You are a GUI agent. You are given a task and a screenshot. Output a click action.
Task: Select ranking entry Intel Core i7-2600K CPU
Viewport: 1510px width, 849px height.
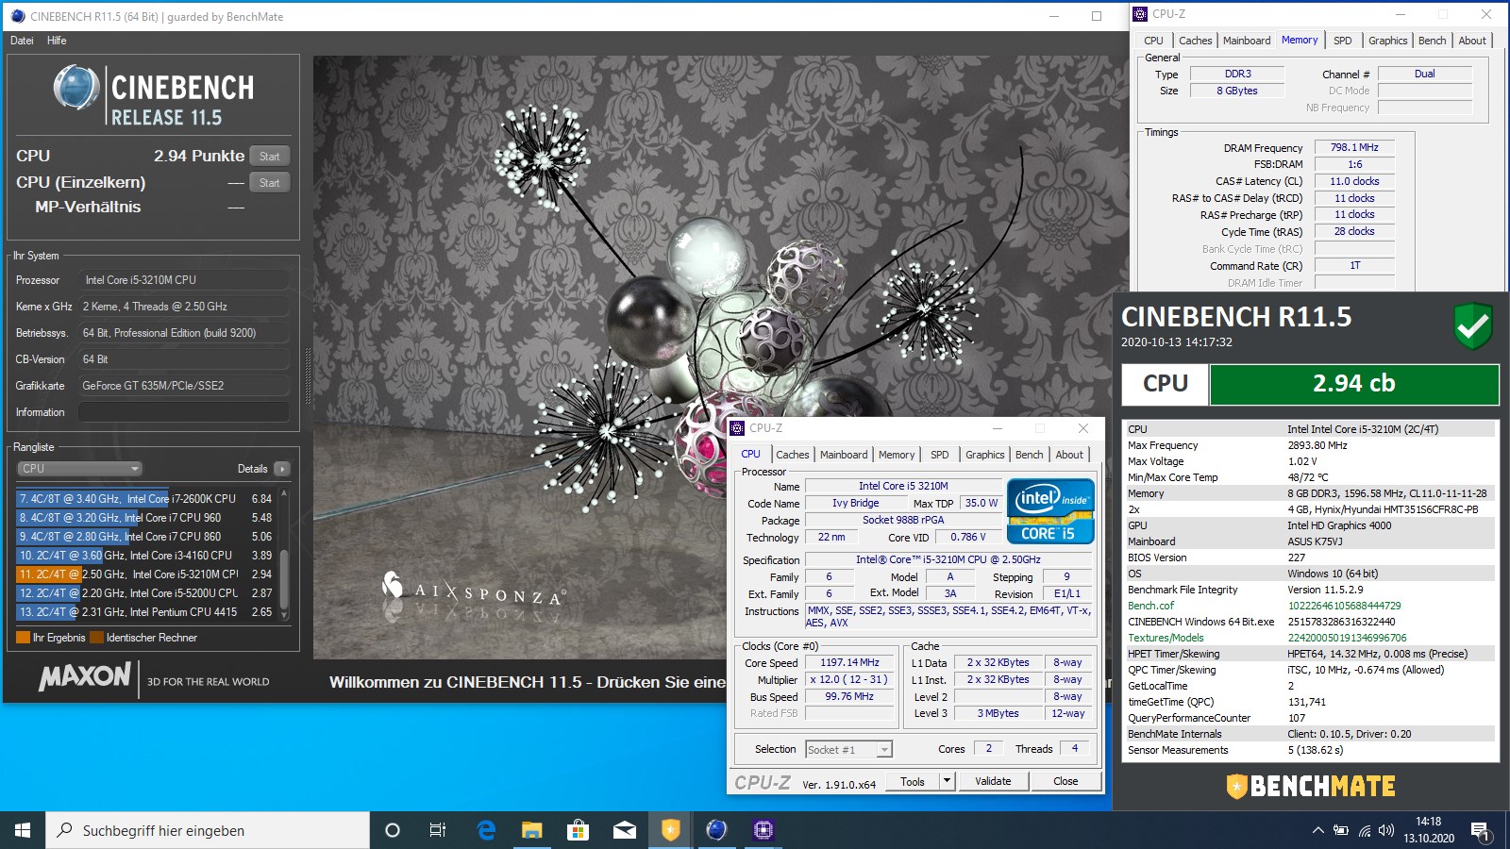pyautogui.click(x=145, y=499)
